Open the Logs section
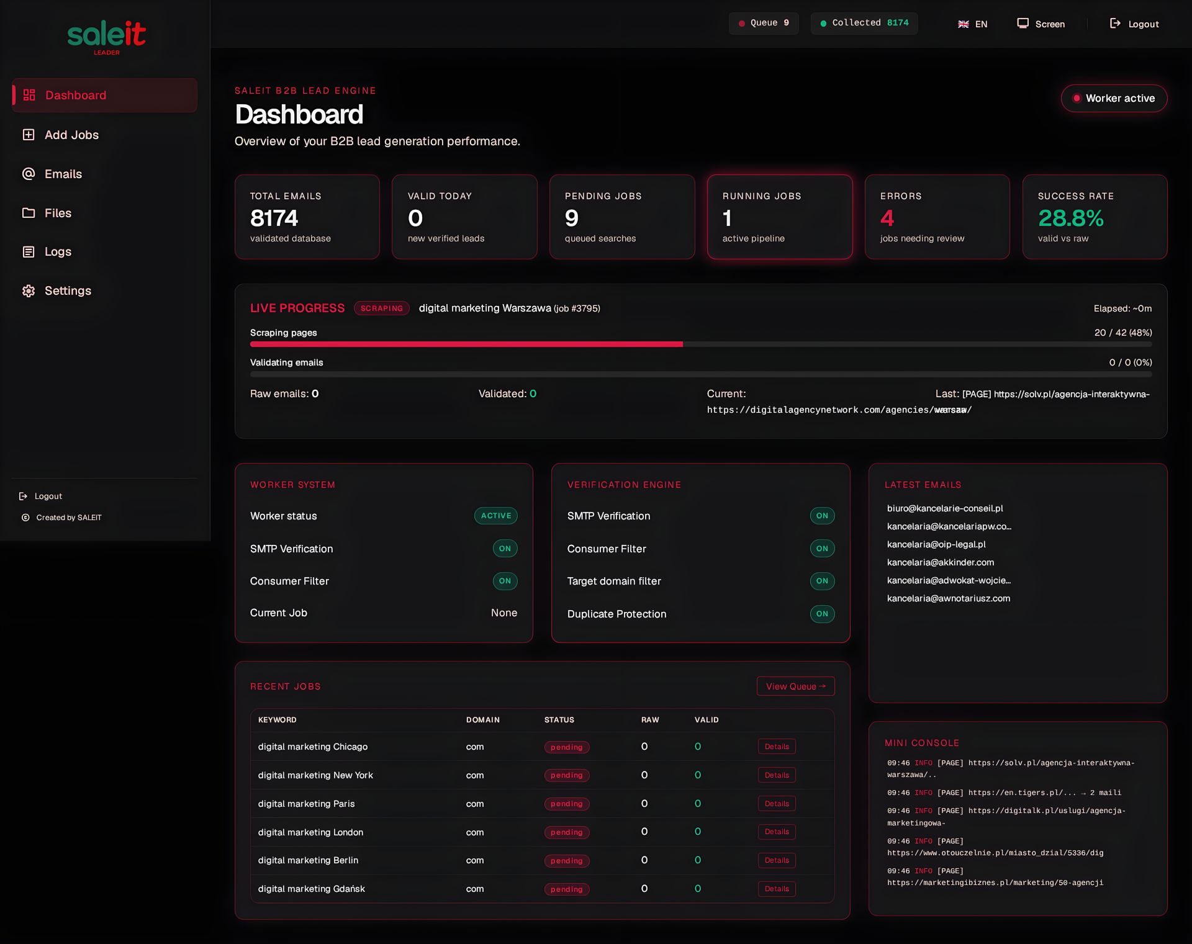 (105, 251)
